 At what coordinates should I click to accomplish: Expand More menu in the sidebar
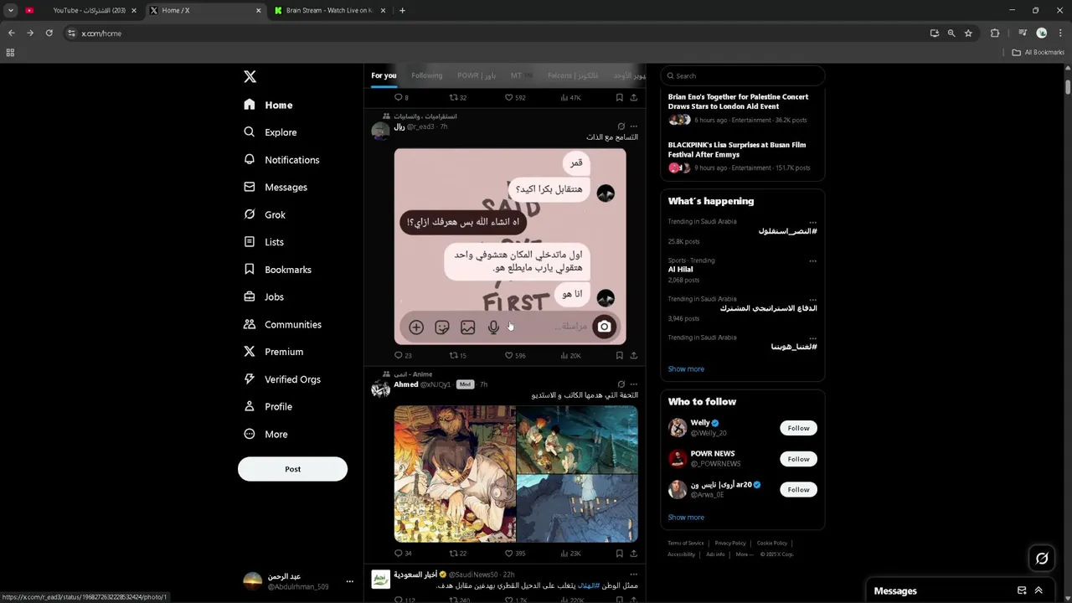265,435
